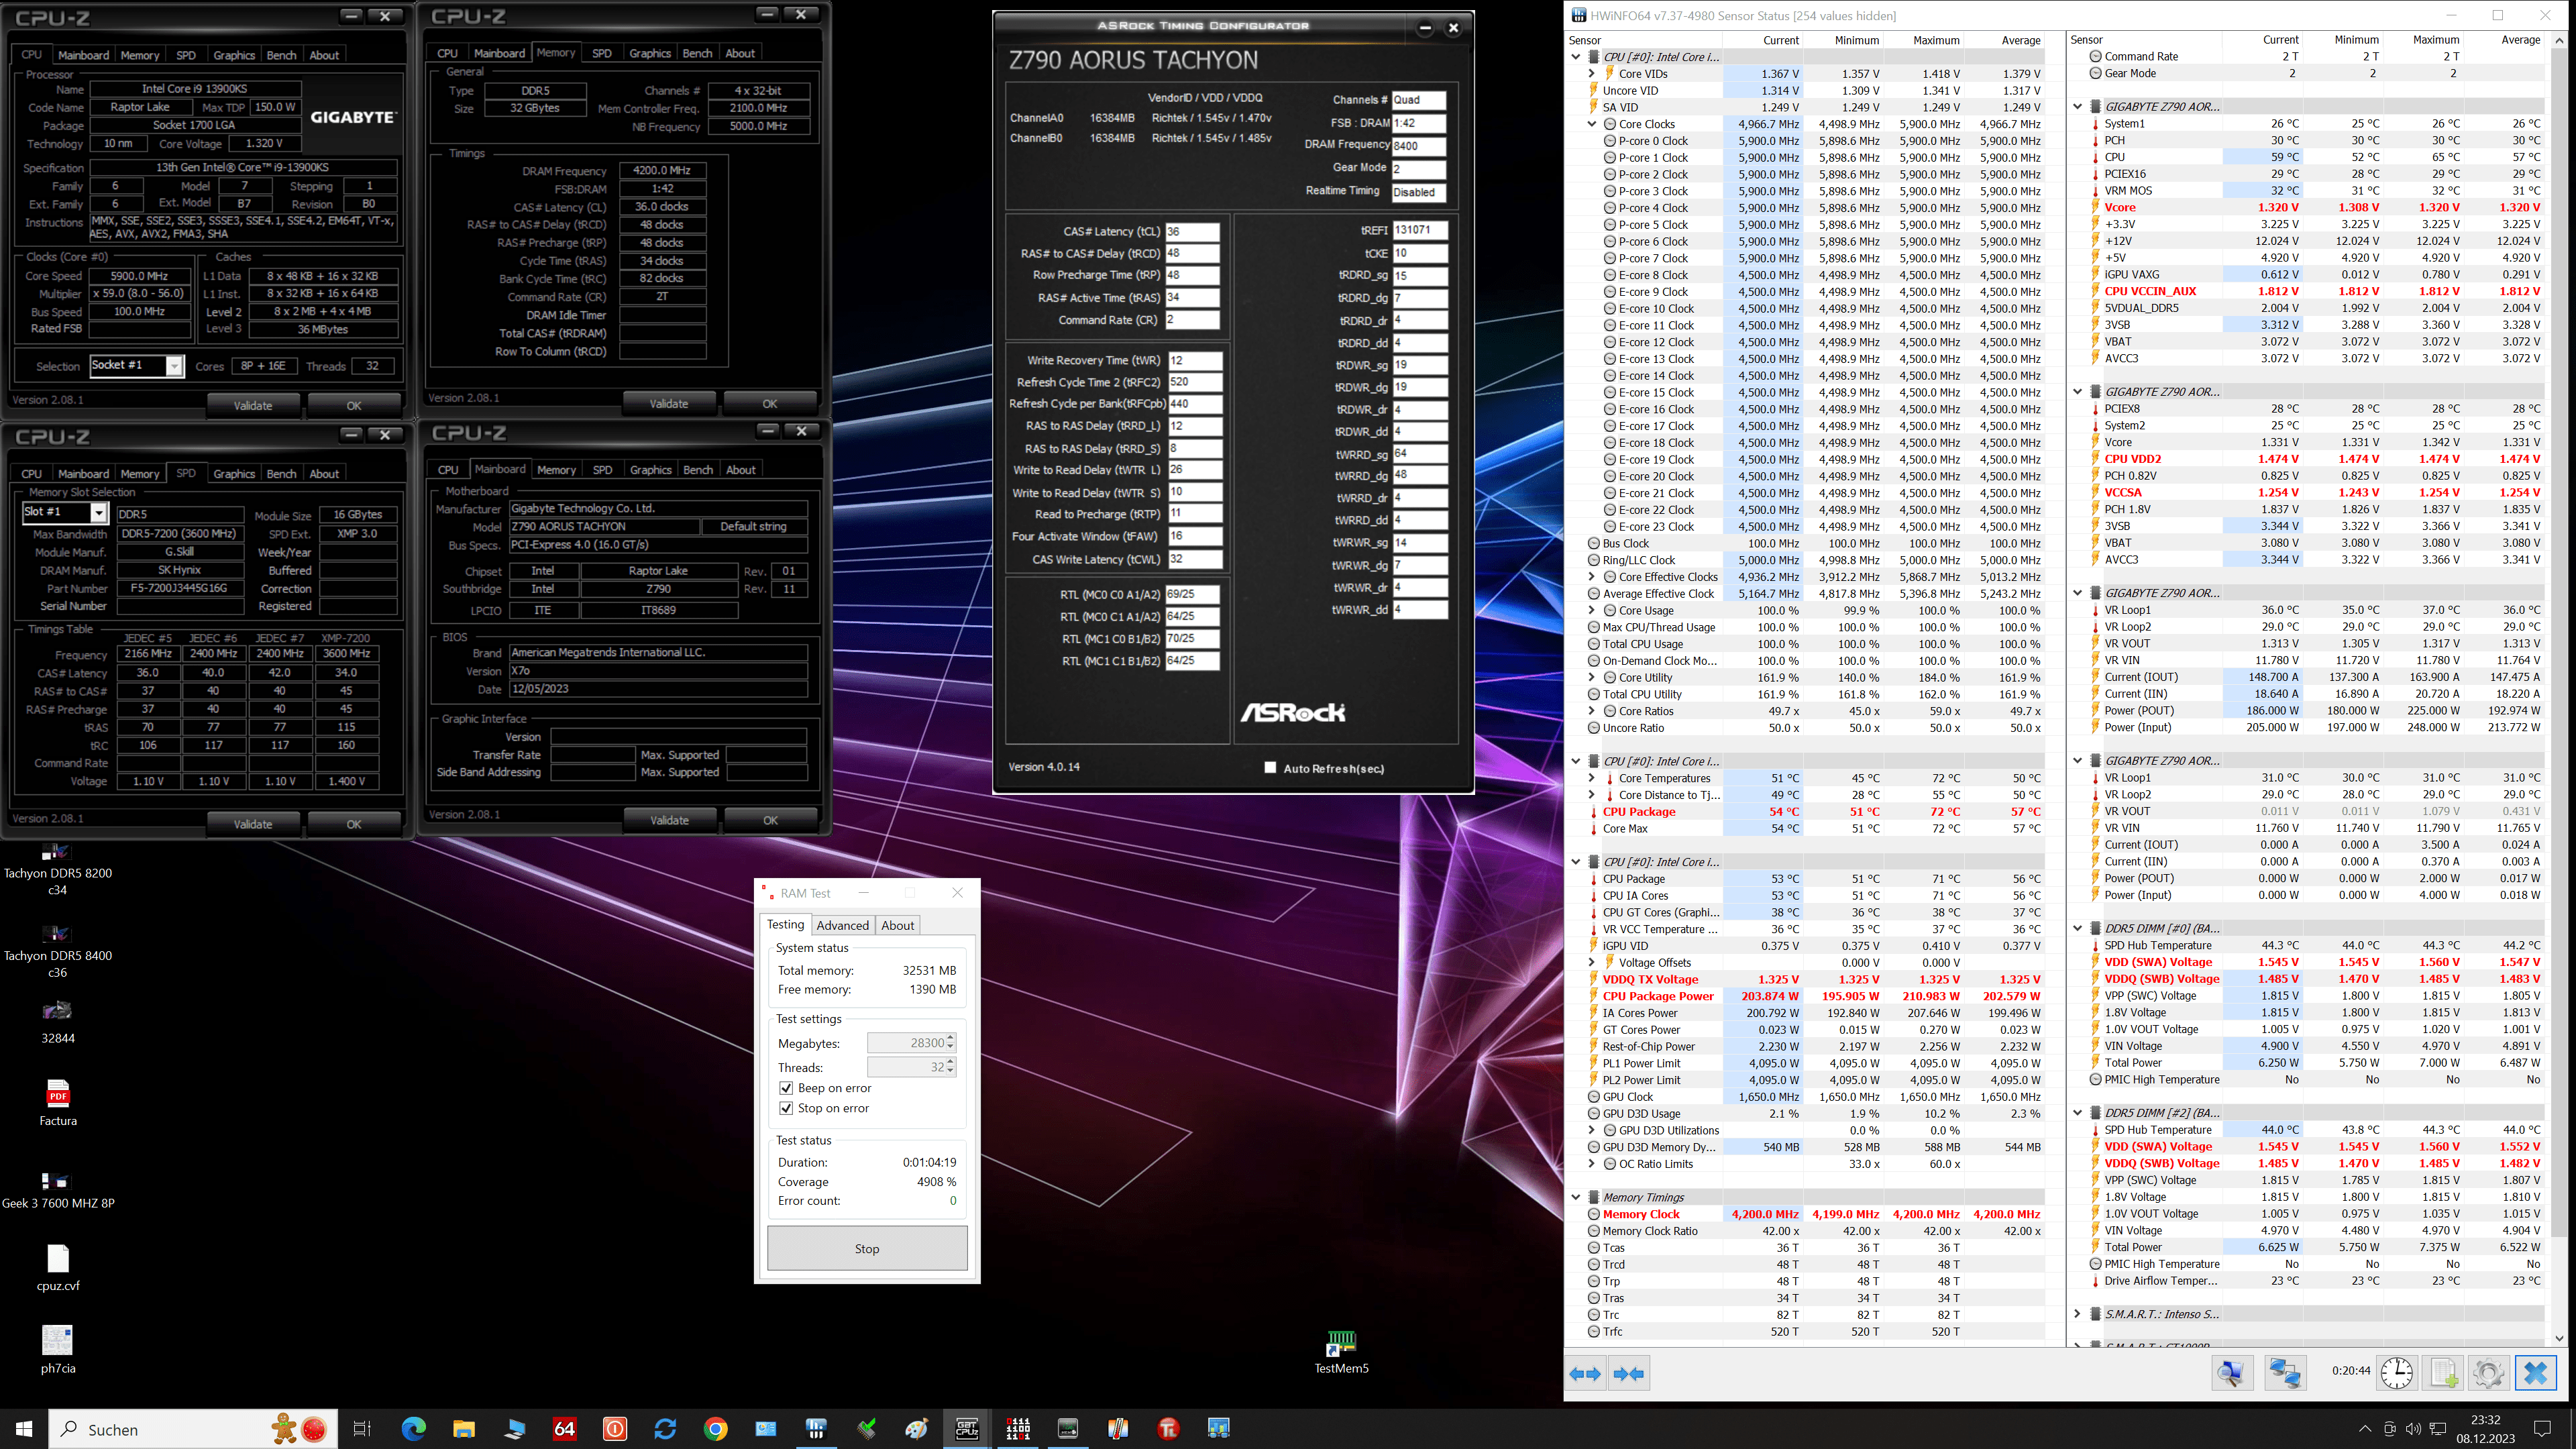This screenshot has height=1449, width=2576.
Task: Open notification center on taskbar
Action: pos(2543,1429)
